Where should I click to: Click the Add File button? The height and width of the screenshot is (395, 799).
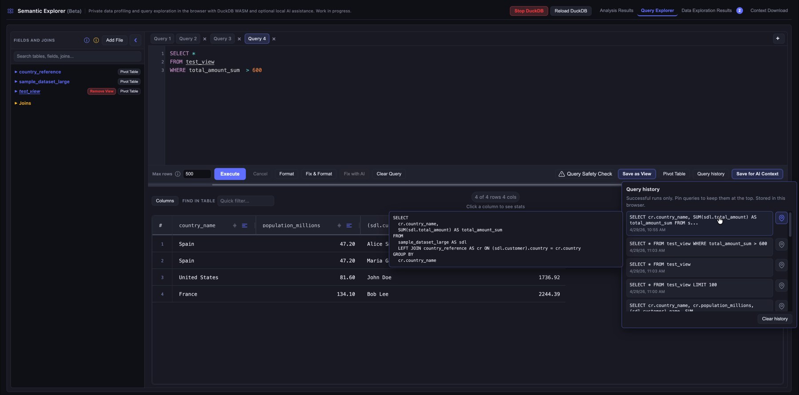click(x=115, y=40)
